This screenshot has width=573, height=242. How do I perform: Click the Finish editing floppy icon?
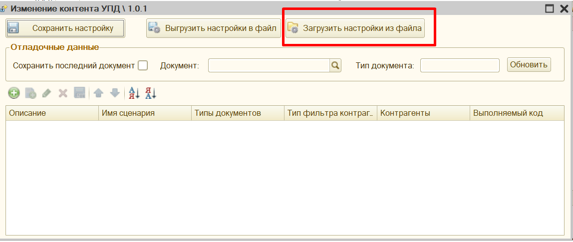(79, 93)
